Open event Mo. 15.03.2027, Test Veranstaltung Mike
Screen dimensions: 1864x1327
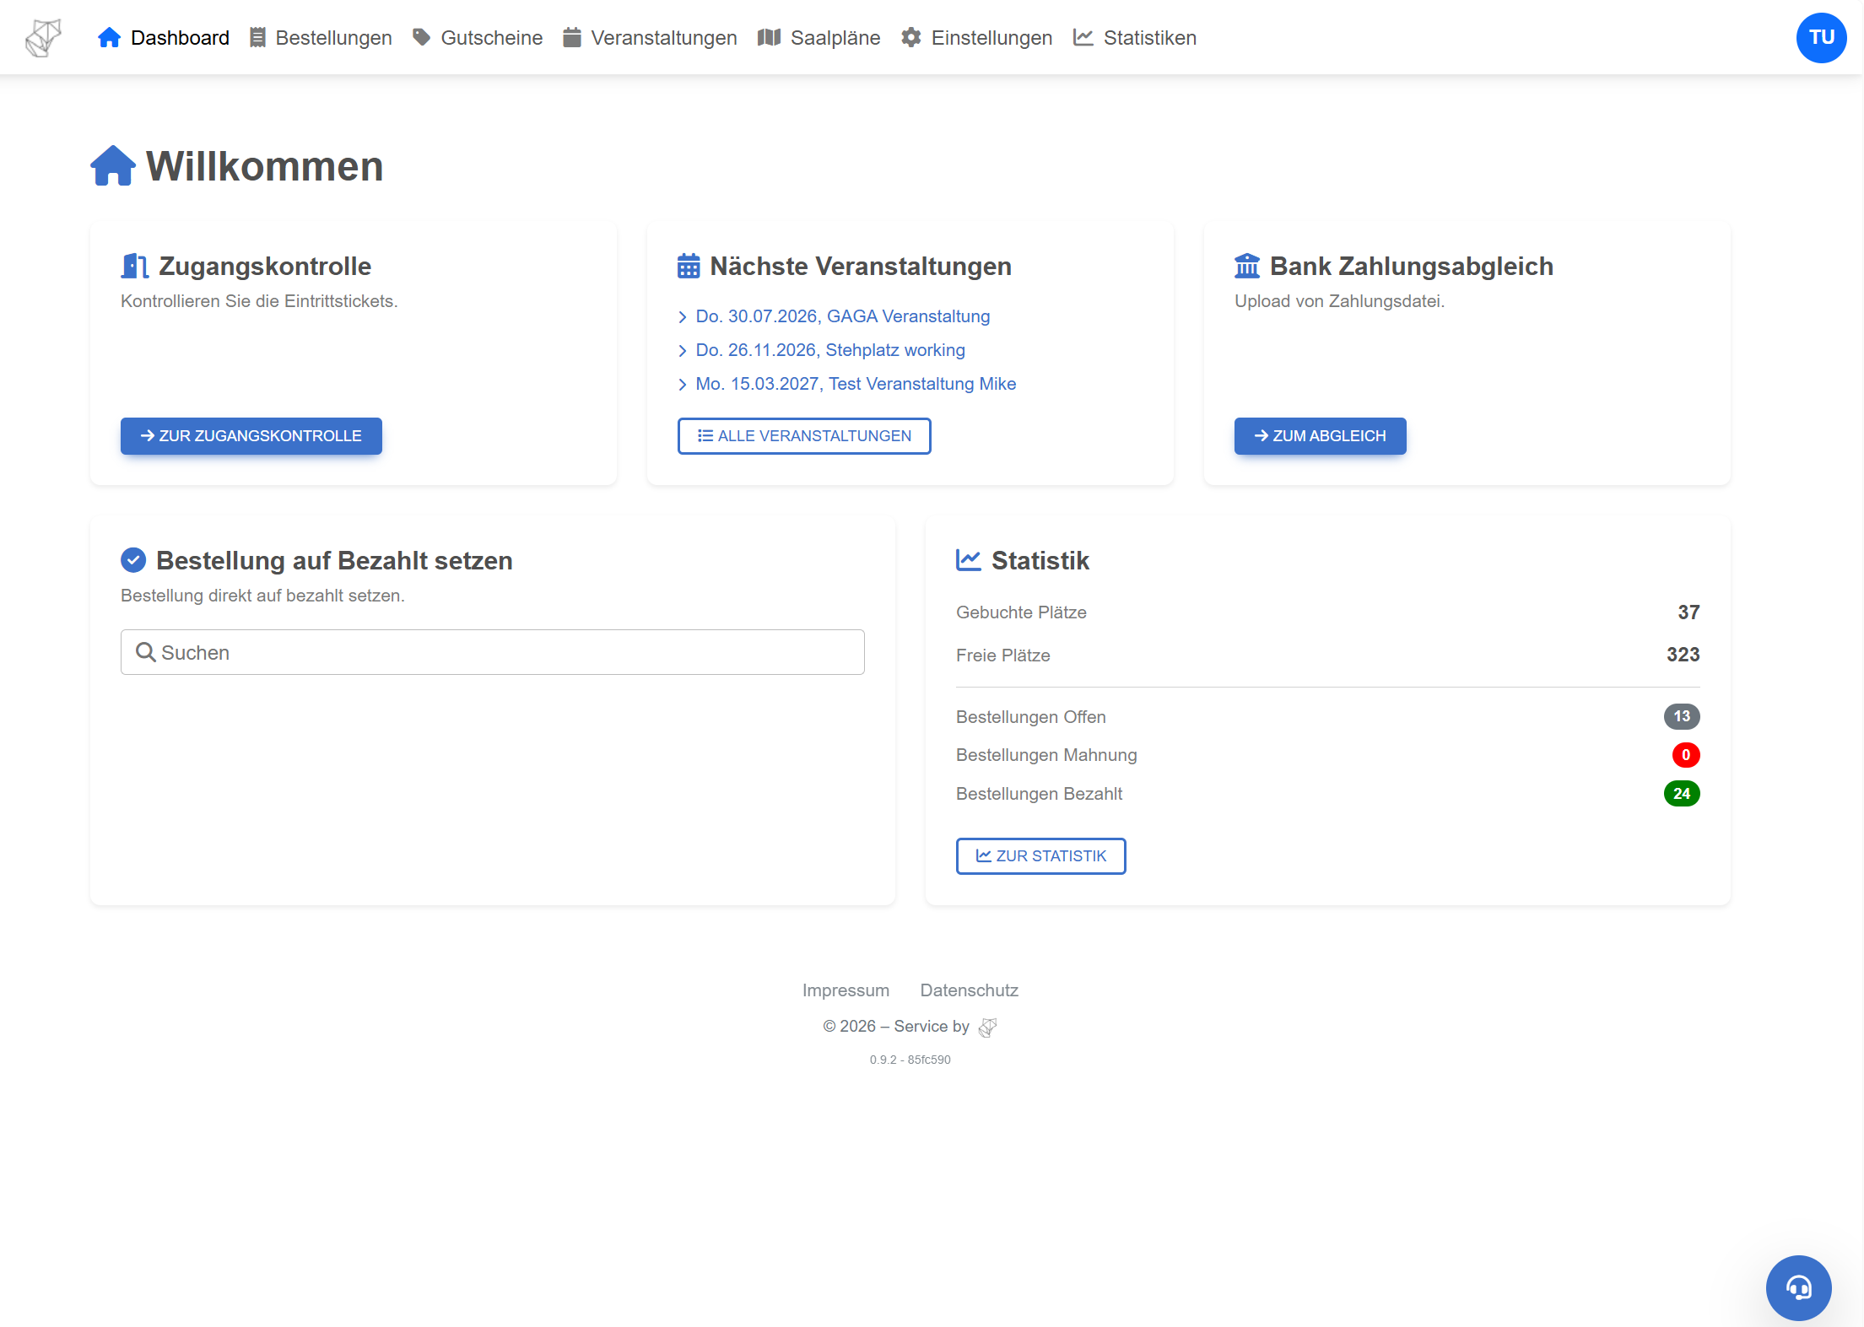coord(856,384)
